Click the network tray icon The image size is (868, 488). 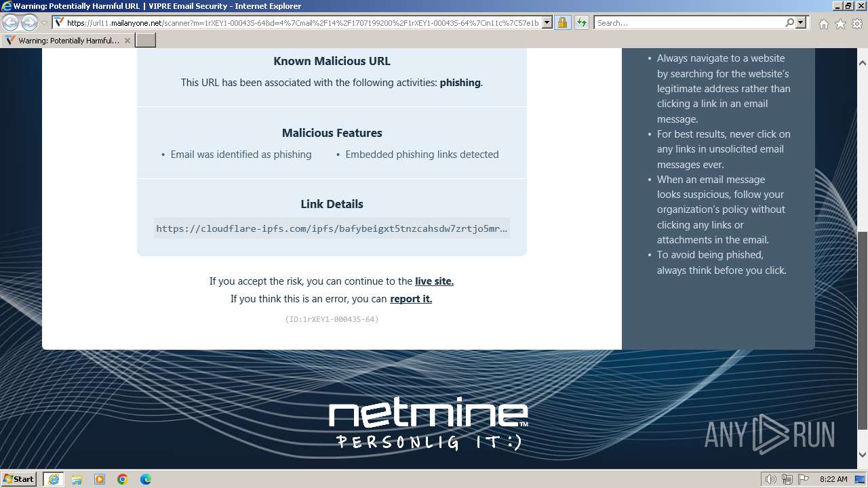(x=787, y=479)
